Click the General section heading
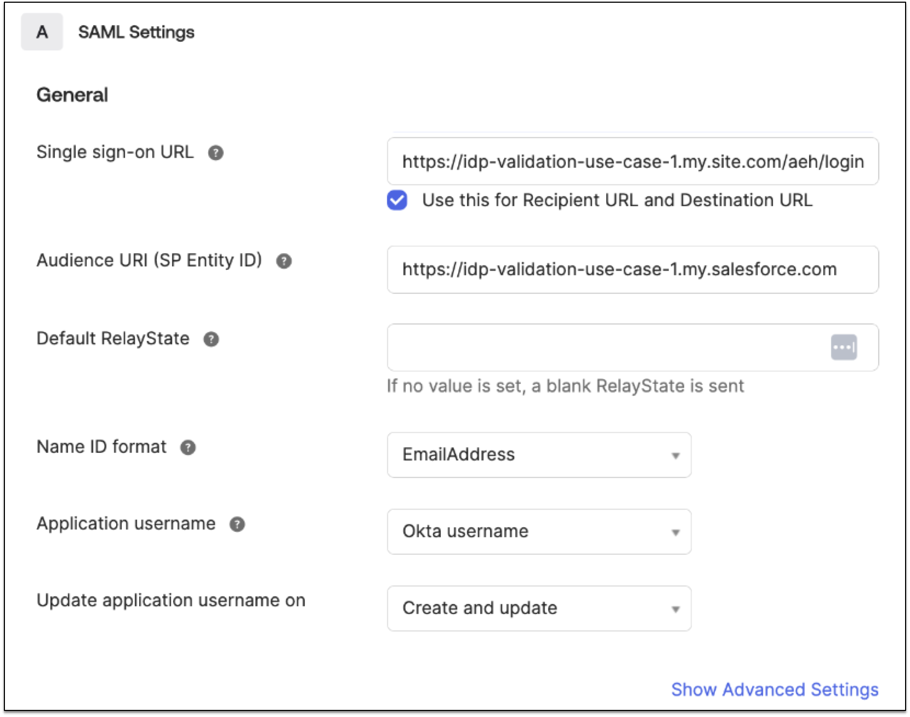The width and height of the screenshot is (910, 717). coord(72,94)
